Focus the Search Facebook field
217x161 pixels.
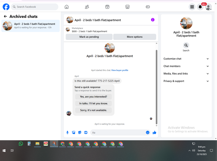coord(35,7)
